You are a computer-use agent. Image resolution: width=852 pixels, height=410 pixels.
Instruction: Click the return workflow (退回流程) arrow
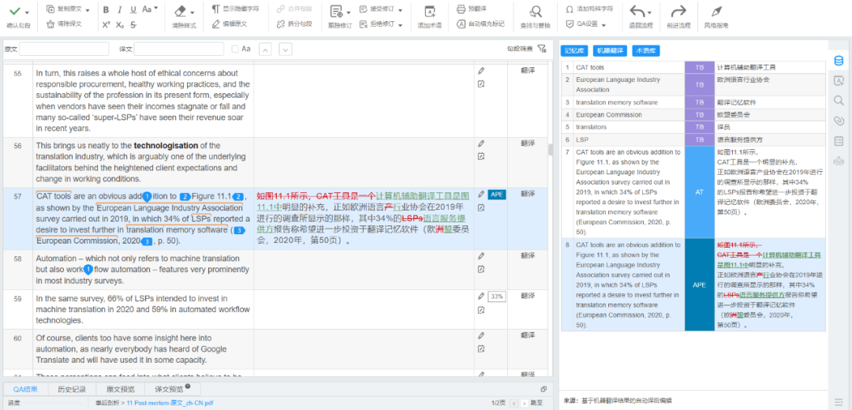(637, 11)
